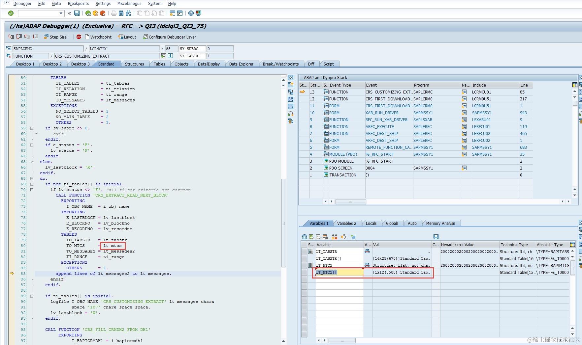Click the program name field SAPLCRMC
The width and height of the screenshot is (582, 345).
click(48, 49)
